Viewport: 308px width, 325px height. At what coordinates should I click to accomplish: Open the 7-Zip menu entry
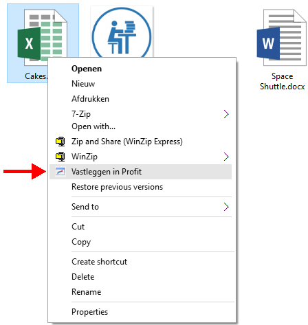coord(141,114)
